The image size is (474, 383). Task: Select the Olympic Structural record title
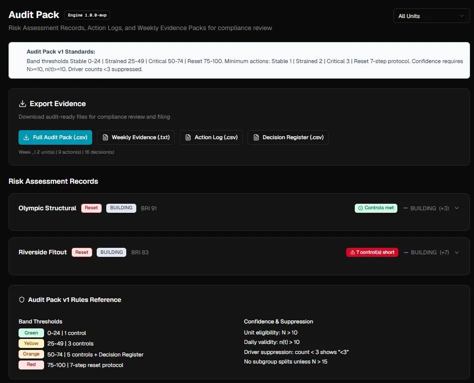point(48,208)
